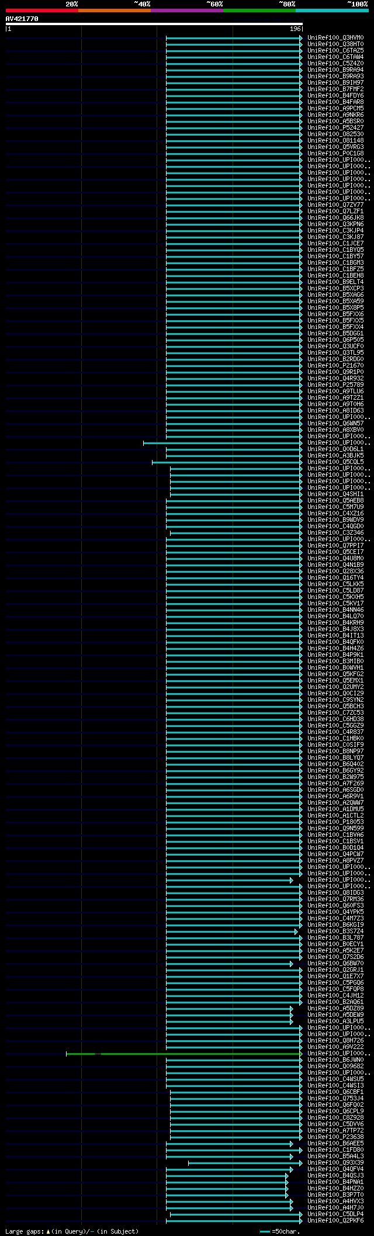Open UniRef100_Q5VRG3 entry
Screen dimensions: 374x1236
point(335,147)
